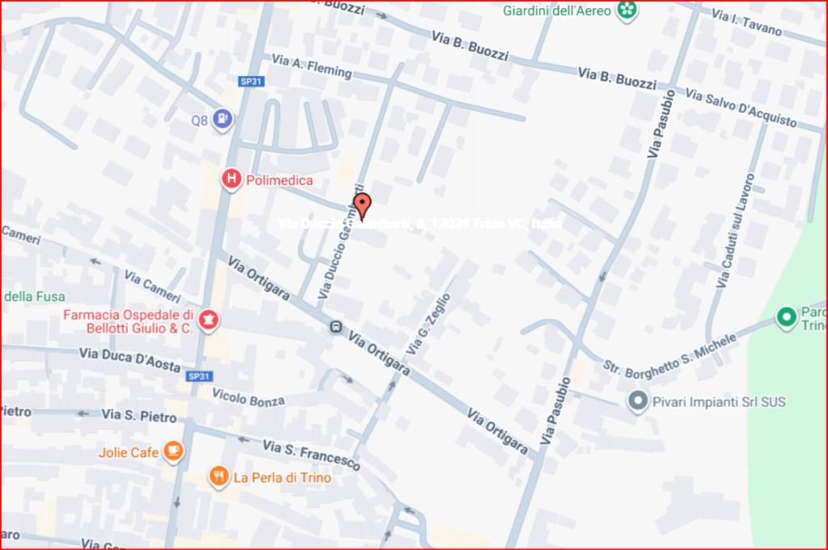Select the red location pin
Image resolution: width=828 pixels, height=550 pixels.
[x=361, y=206]
